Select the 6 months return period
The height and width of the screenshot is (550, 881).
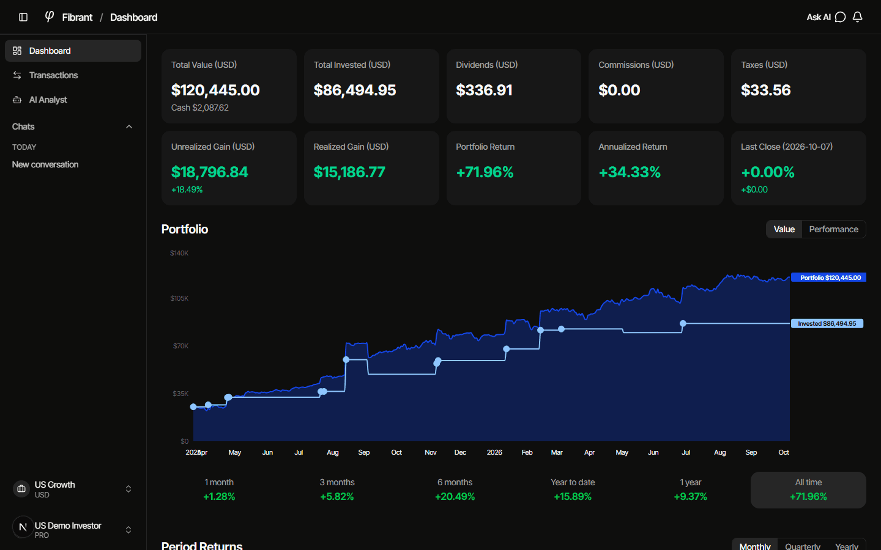coord(455,490)
